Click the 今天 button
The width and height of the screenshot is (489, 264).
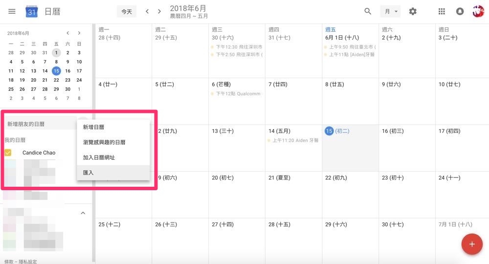point(127,11)
